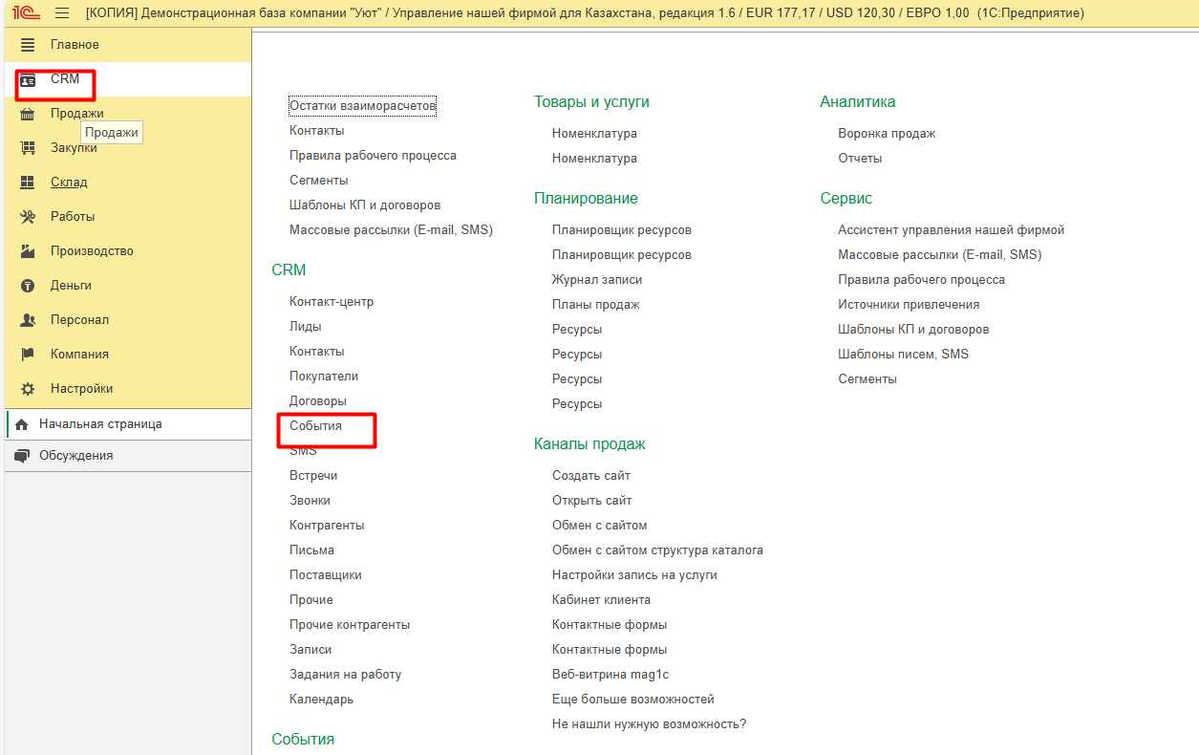Click the Персонал people icon
Image resolution: width=1199 pixels, height=755 pixels.
pos(28,320)
